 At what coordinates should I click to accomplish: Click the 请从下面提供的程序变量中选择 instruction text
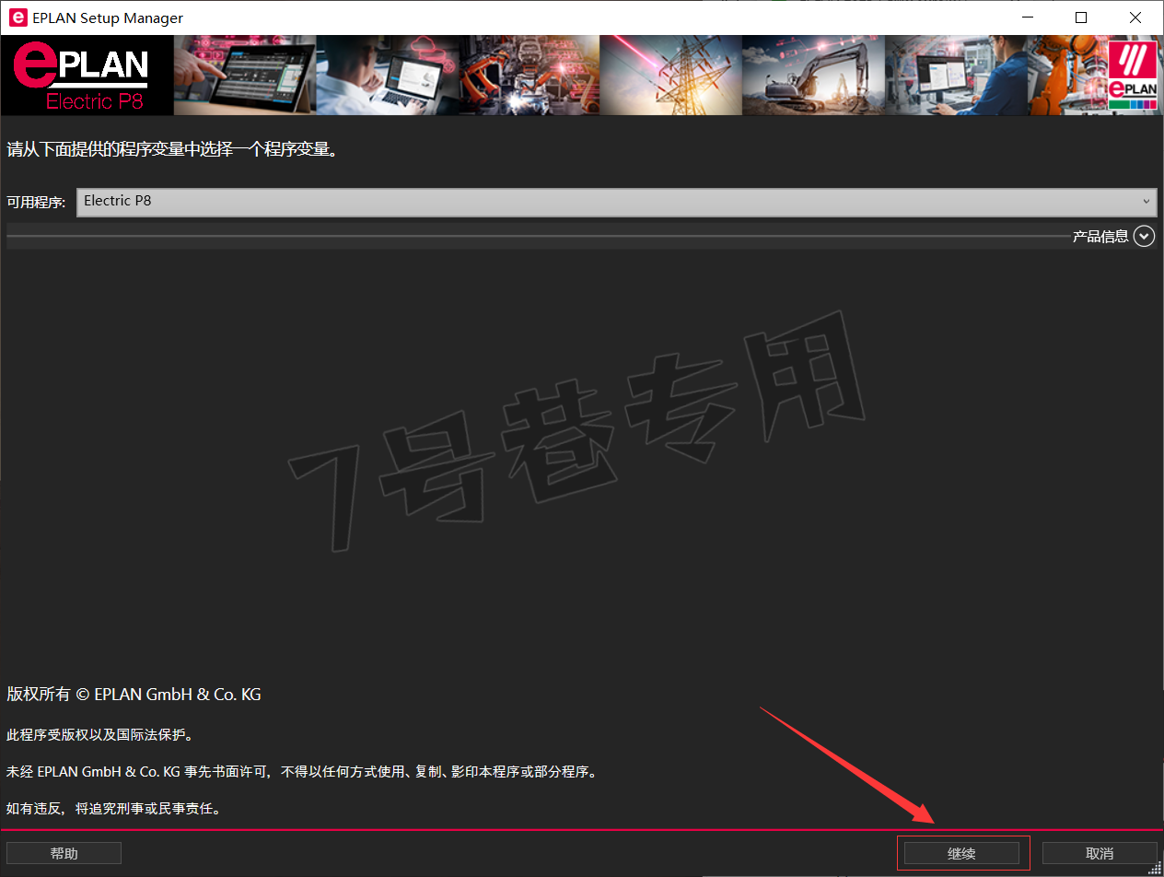pos(172,148)
